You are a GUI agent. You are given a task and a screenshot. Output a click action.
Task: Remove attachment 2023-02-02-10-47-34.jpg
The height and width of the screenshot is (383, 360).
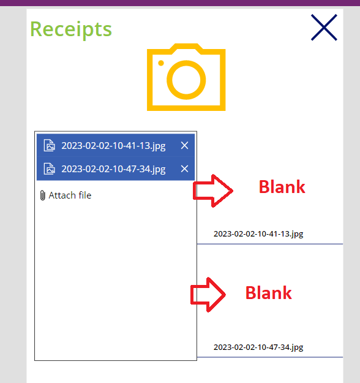(184, 169)
